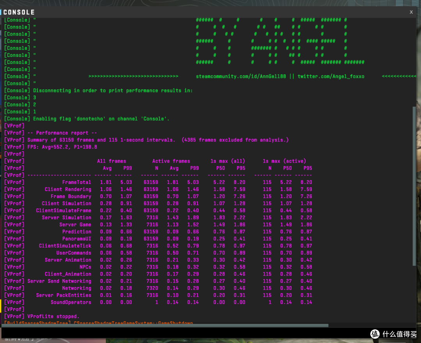421x343 pixels.
Task: Click the FrameTotal All frames Avg 1.81
Action: click(106, 182)
